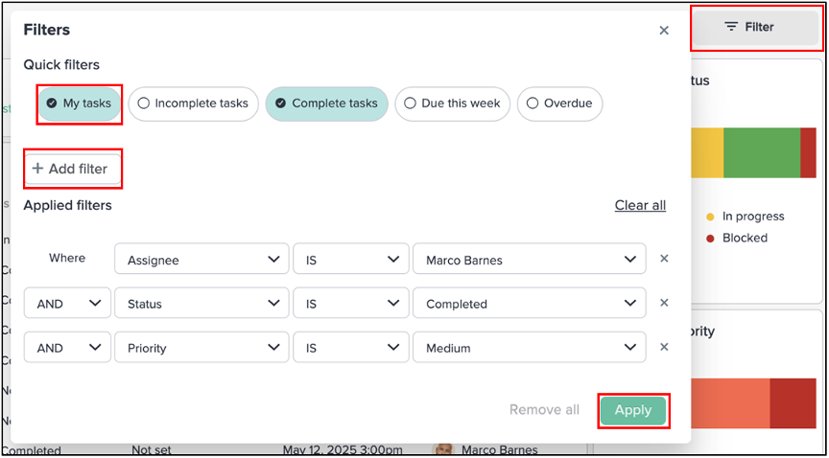Open the Marco Barnes value dropdown
This screenshot has width=829, height=458.
(530, 259)
